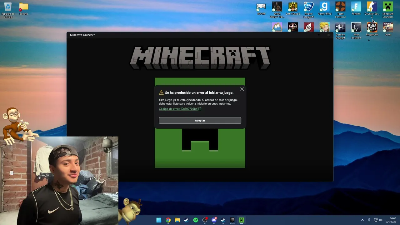Image resolution: width=400 pixels, height=225 pixels.
Task: Open network settings from the tray
Action: pos(376,220)
